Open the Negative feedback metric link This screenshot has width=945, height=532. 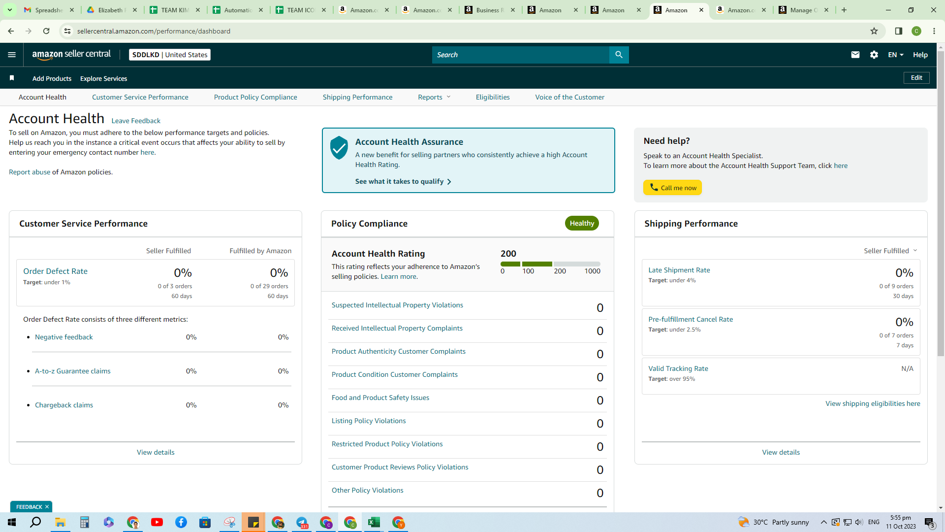point(64,337)
